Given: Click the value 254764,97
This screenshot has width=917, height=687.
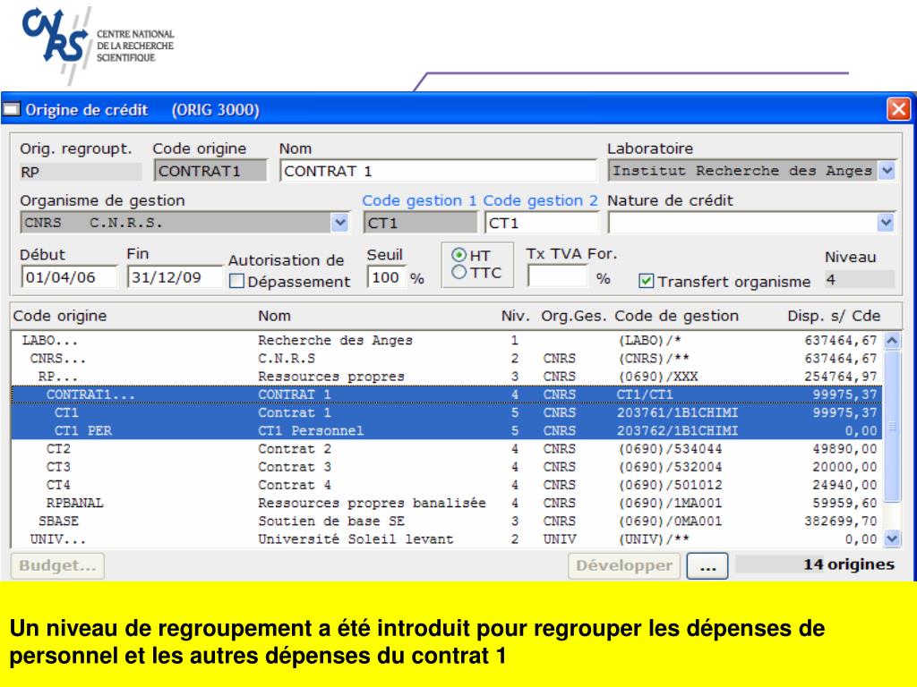Looking at the screenshot, I should tap(840, 377).
